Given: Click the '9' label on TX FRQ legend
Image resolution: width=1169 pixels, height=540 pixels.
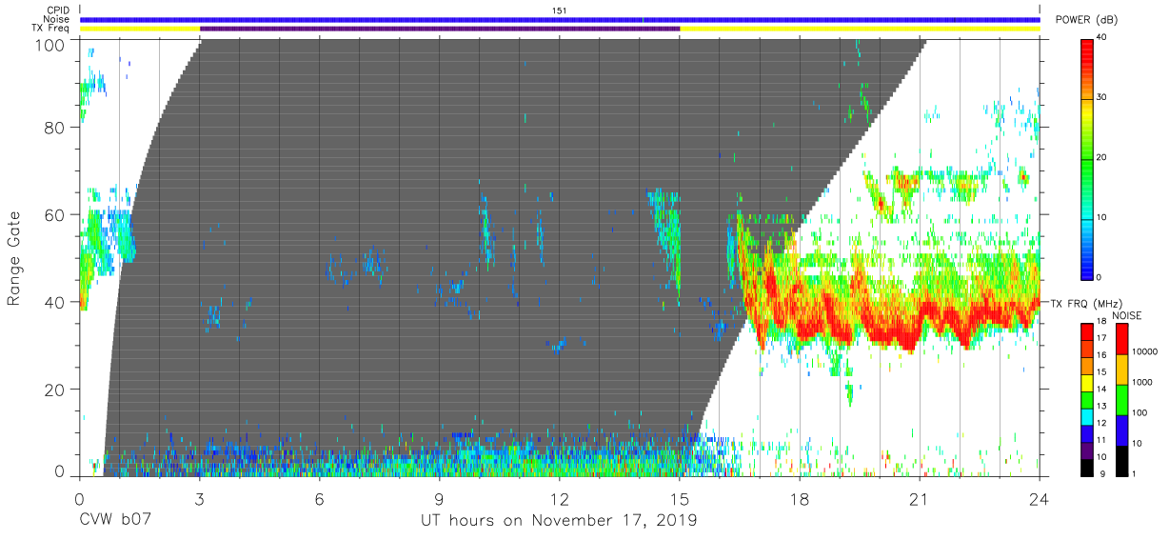Looking at the screenshot, I should coord(1100,473).
